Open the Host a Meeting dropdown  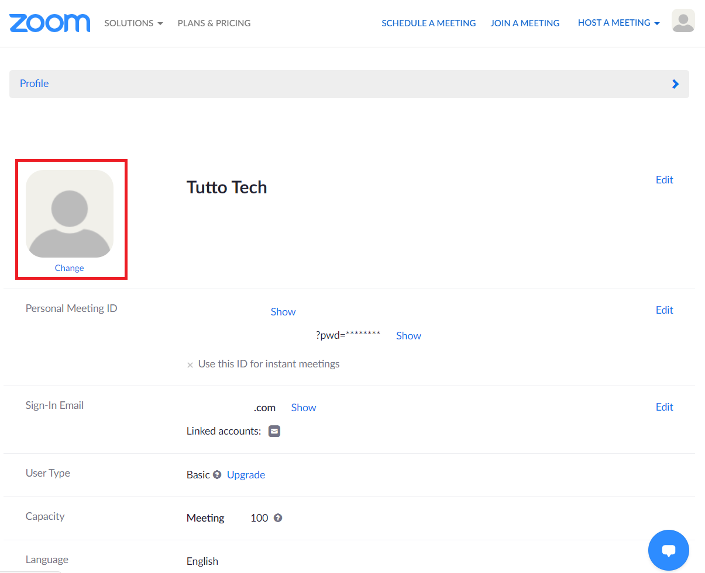(x=618, y=23)
